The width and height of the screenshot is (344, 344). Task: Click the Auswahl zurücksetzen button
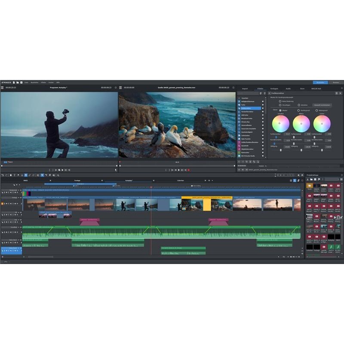[322, 105]
